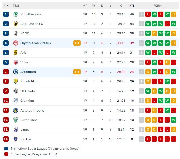Click Panathinaikos' grey upcoming match form box
This screenshot has width=180, height=159.
point(141,14)
